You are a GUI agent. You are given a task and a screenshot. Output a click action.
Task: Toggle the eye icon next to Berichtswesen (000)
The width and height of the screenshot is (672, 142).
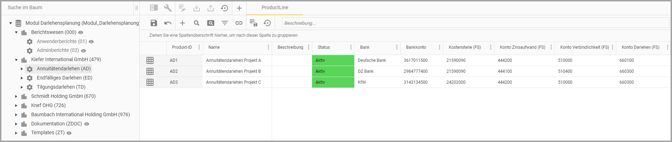click(x=81, y=32)
